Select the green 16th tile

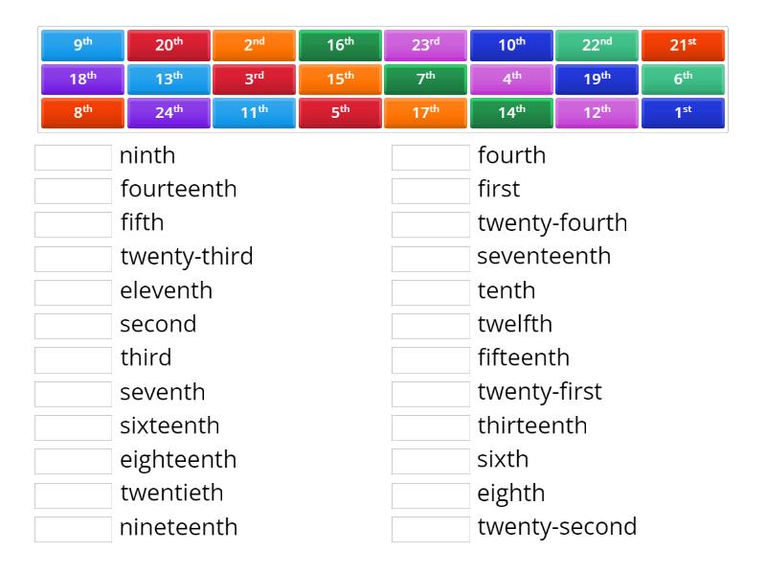[x=339, y=42]
